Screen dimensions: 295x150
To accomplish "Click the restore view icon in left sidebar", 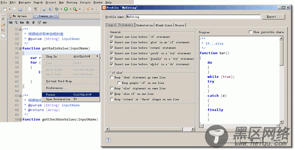I will click(x=3, y=19).
